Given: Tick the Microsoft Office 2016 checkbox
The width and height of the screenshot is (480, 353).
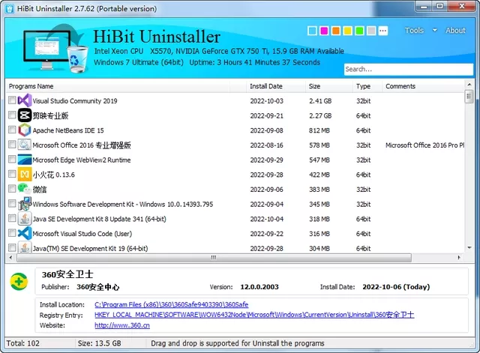Looking at the screenshot, I should coord(12,145).
